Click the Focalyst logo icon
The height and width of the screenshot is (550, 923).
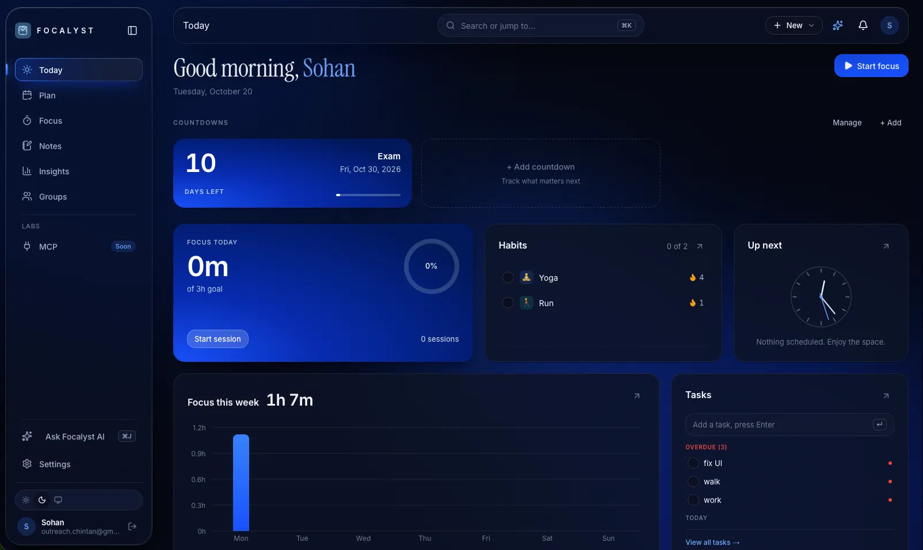pos(23,30)
